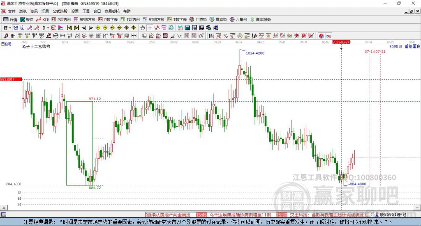Open the 江恩 menu
421x226 pixels.
45,11
